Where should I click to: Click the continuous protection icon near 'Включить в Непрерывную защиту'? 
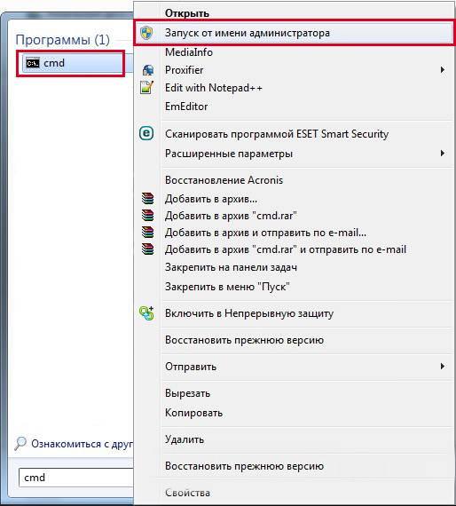click(146, 313)
